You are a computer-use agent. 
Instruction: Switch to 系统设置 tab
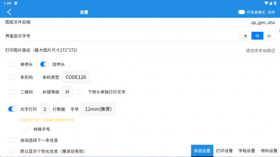coord(202,151)
